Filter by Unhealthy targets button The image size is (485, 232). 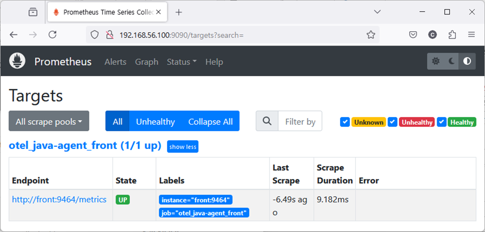[x=155, y=122]
